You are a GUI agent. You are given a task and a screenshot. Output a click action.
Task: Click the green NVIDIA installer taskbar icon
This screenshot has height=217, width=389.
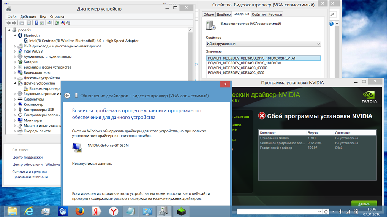click(x=181, y=211)
